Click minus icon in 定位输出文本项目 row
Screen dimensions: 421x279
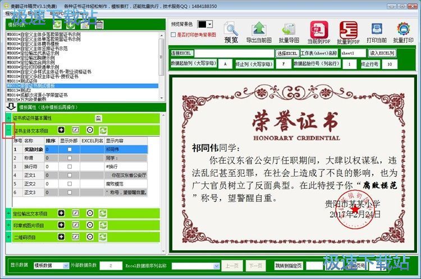click(90, 213)
